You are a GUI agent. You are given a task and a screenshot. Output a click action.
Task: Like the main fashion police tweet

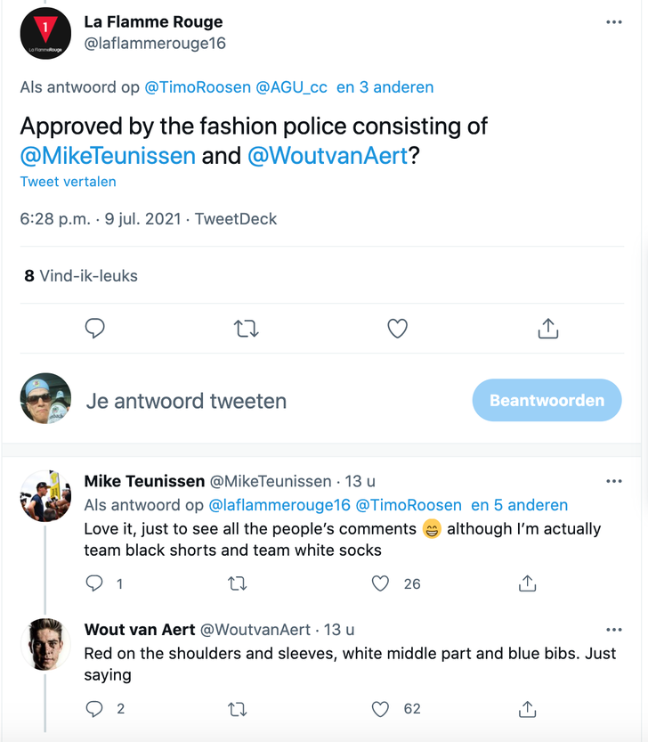[397, 329]
